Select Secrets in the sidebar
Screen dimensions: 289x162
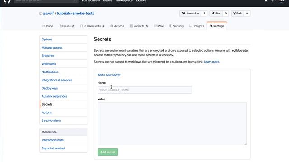63,104
